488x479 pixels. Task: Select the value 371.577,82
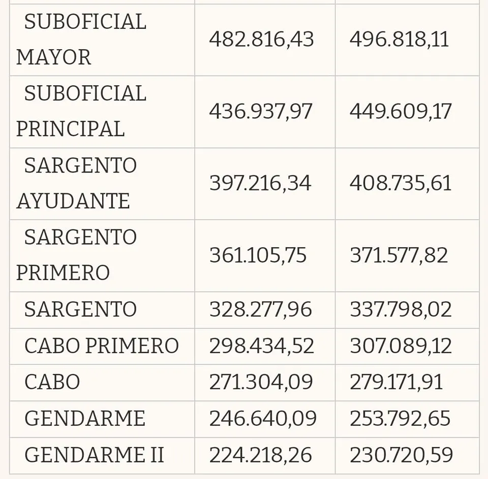pos(399,255)
